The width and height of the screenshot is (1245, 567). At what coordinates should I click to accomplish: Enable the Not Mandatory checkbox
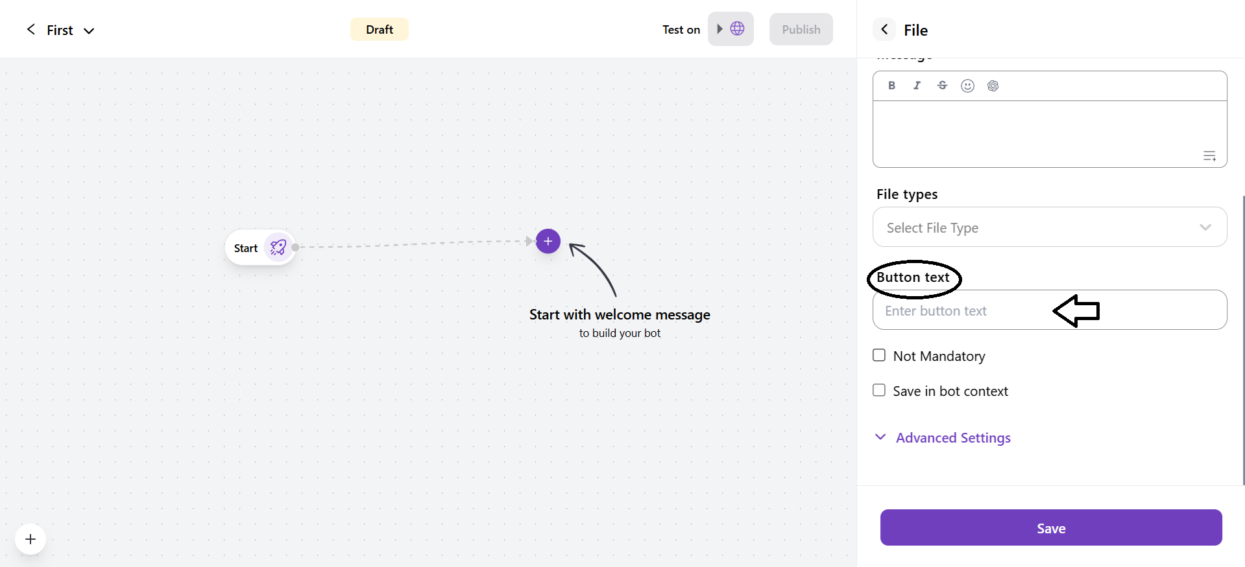click(x=879, y=355)
